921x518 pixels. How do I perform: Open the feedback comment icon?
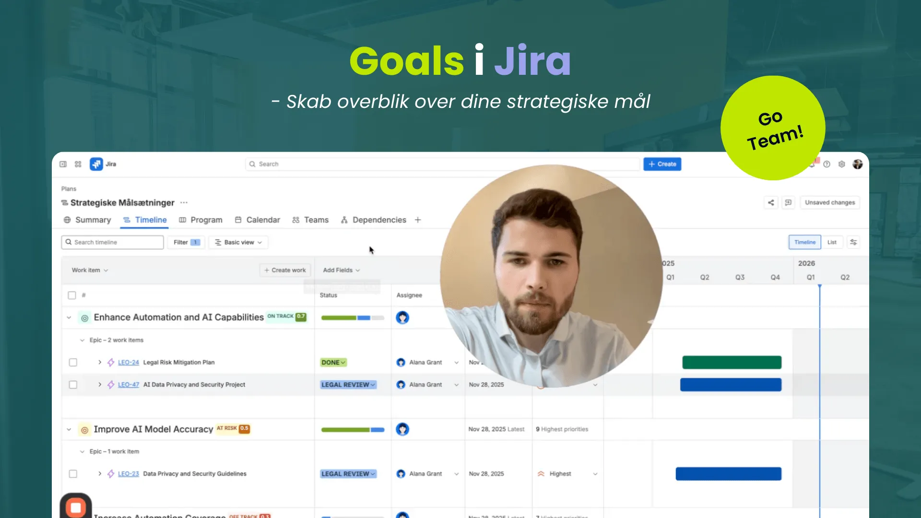[x=788, y=202]
